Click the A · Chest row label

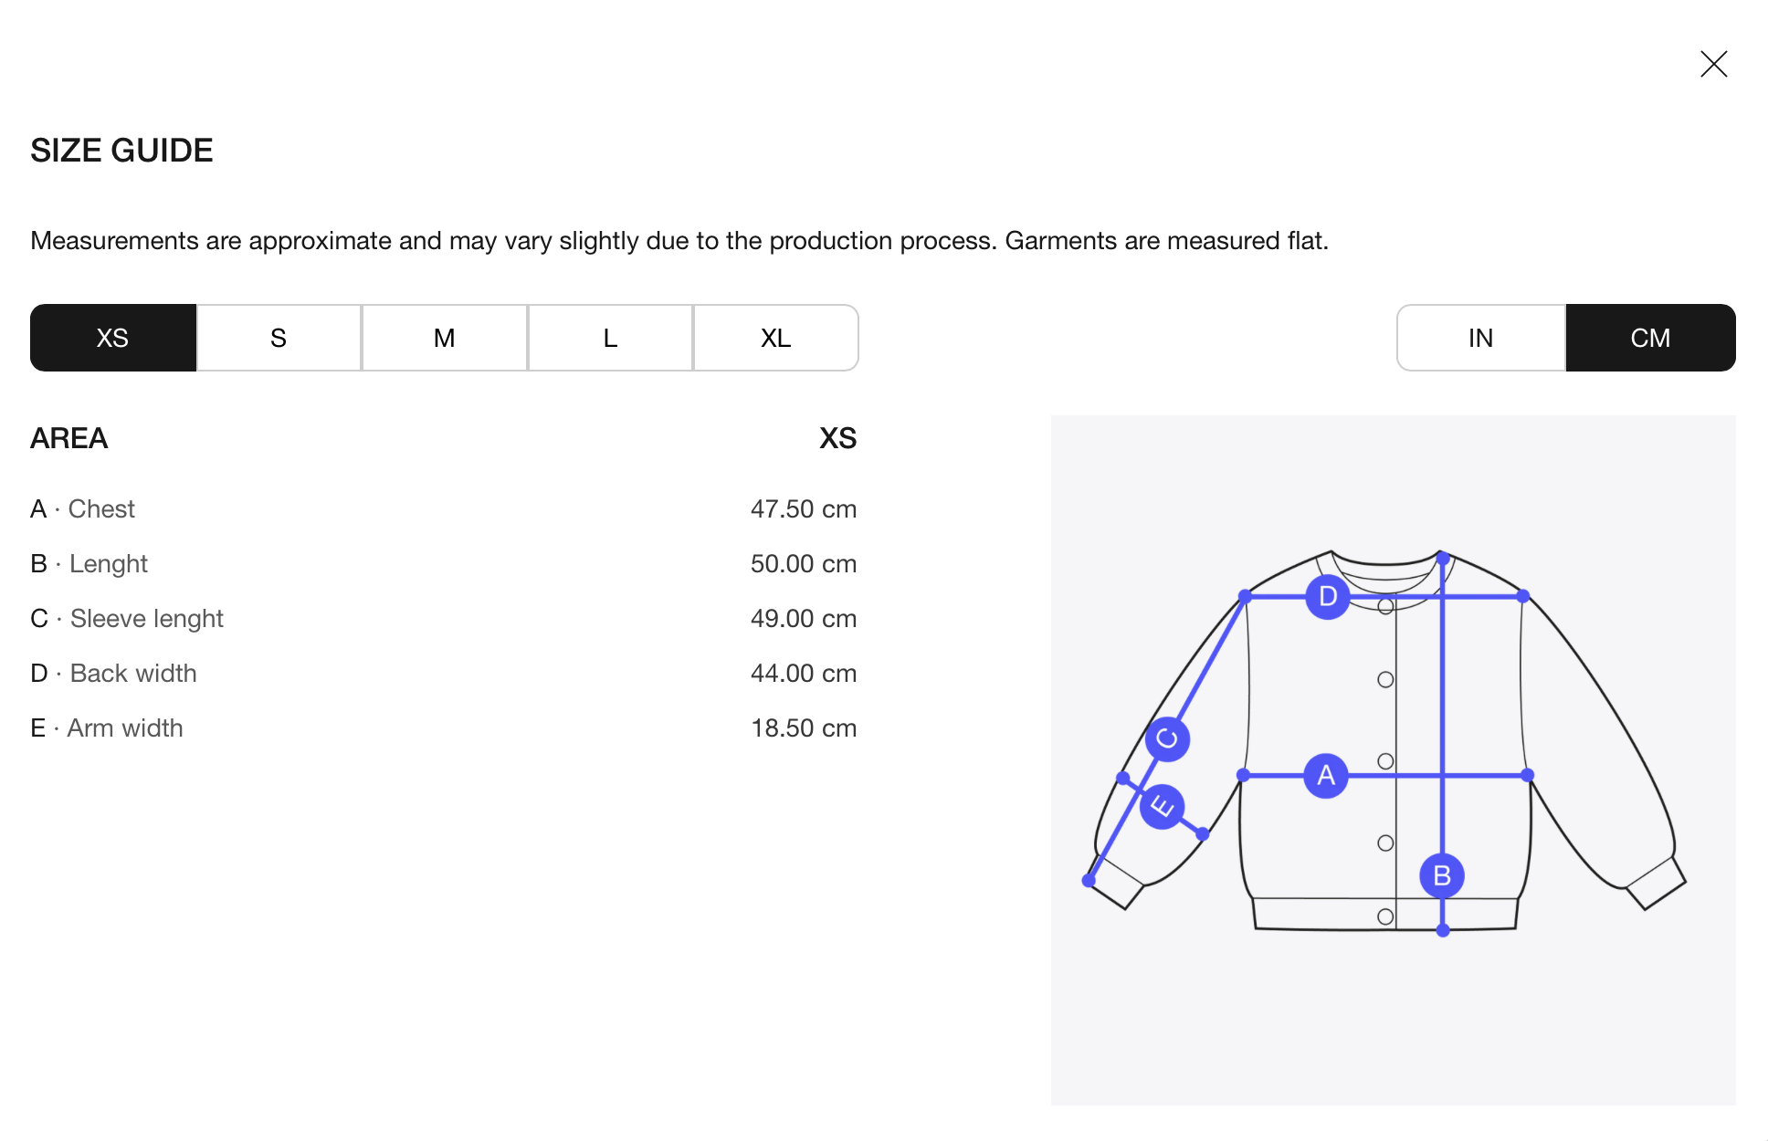(83, 509)
